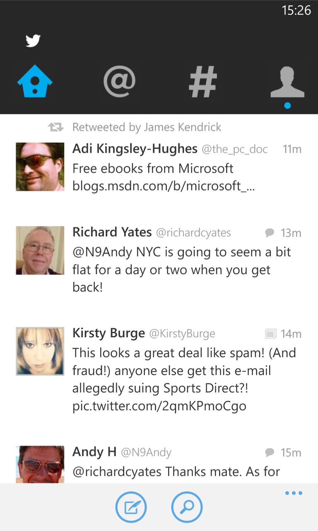Go to the profile silhouette tab
The image size is (318, 531).
click(x=287, y=82)
